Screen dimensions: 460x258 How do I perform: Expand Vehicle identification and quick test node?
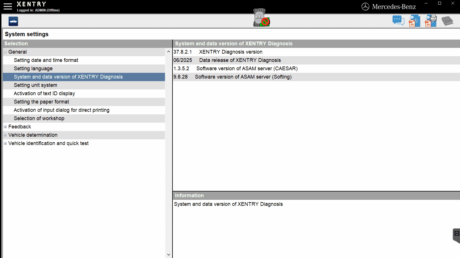(x=5, y=143)
